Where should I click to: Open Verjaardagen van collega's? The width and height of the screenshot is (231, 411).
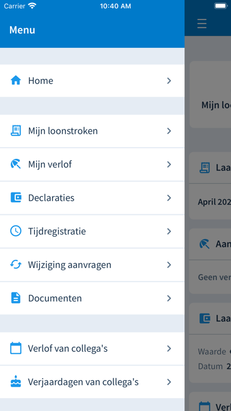(x=92, y=382)
